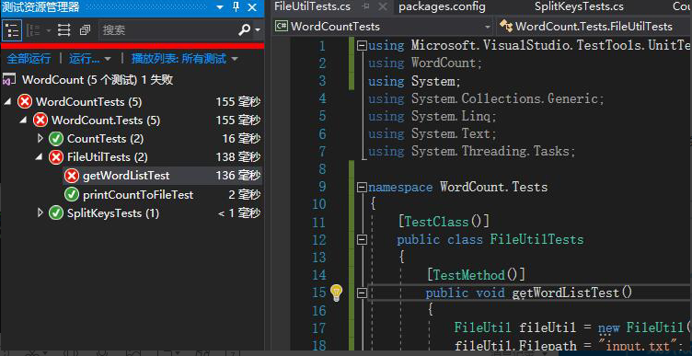
Task: Click the TestMethod attribute in code
Action: [468, 275]
